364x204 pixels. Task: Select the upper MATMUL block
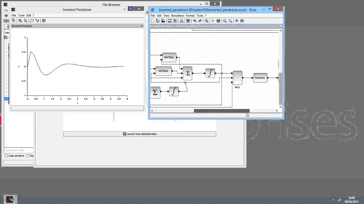click(x=169, y=57)
